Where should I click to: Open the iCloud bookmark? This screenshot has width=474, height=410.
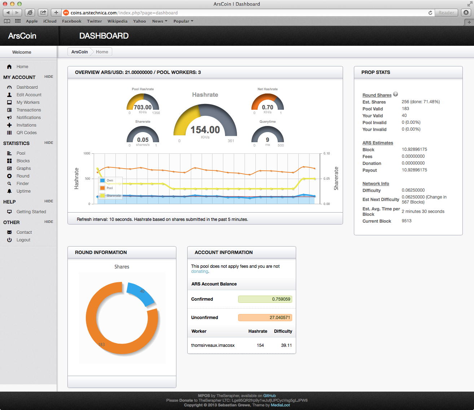(x=50, y=21)
